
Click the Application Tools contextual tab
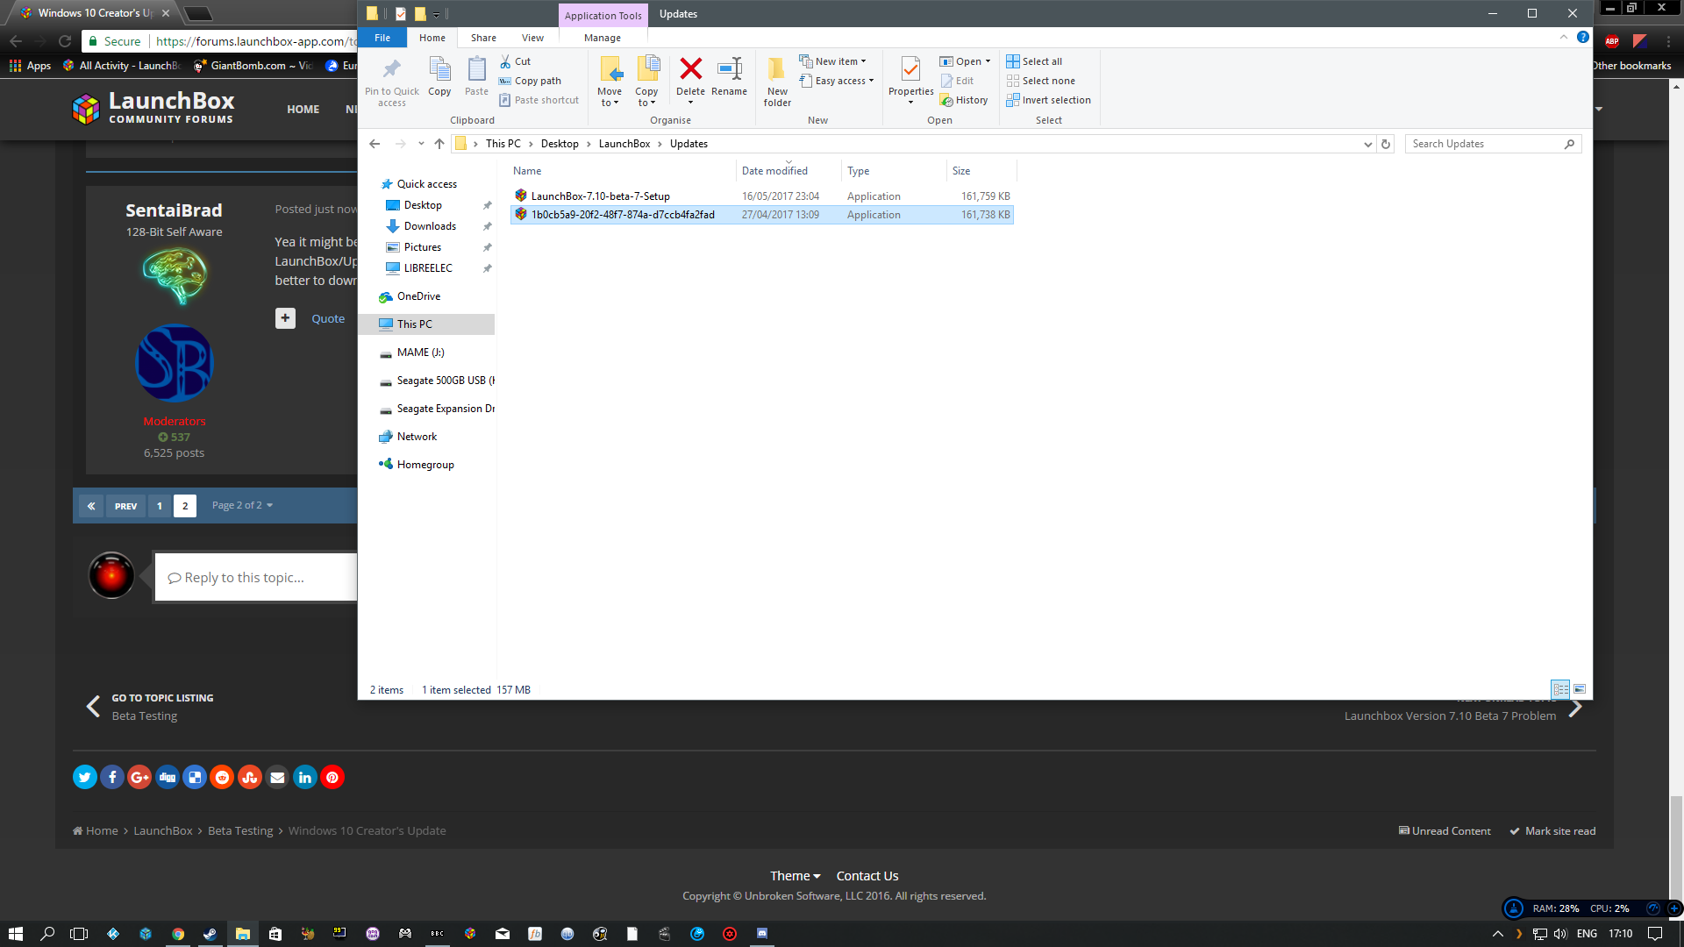(603, 15)
